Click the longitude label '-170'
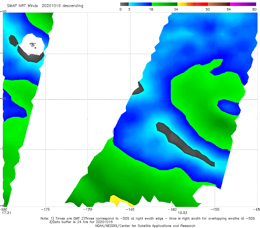The width and height of the screenshot is (260, 228). [87, 209]
